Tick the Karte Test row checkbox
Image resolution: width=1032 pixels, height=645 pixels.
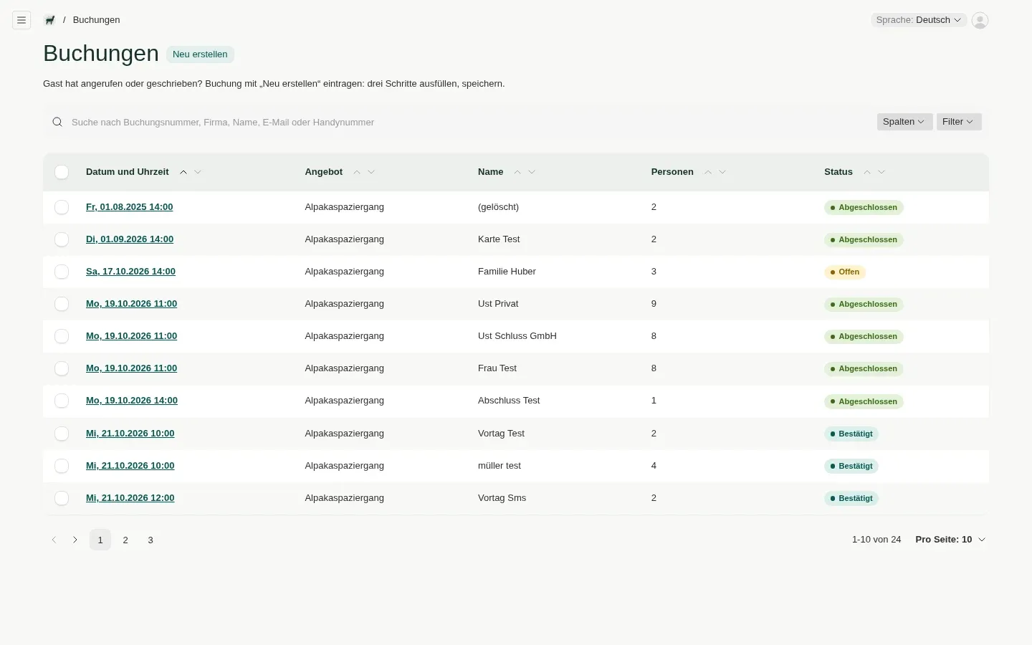pyautogui.click(x=62, y=239)
